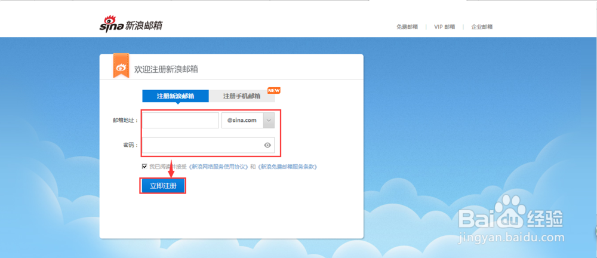Switch to 注册手机邮箱 tab

[242, 96]
